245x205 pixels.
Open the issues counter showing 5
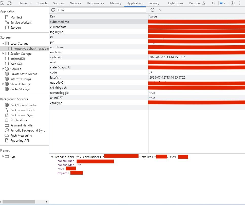(x=222, y=3)
